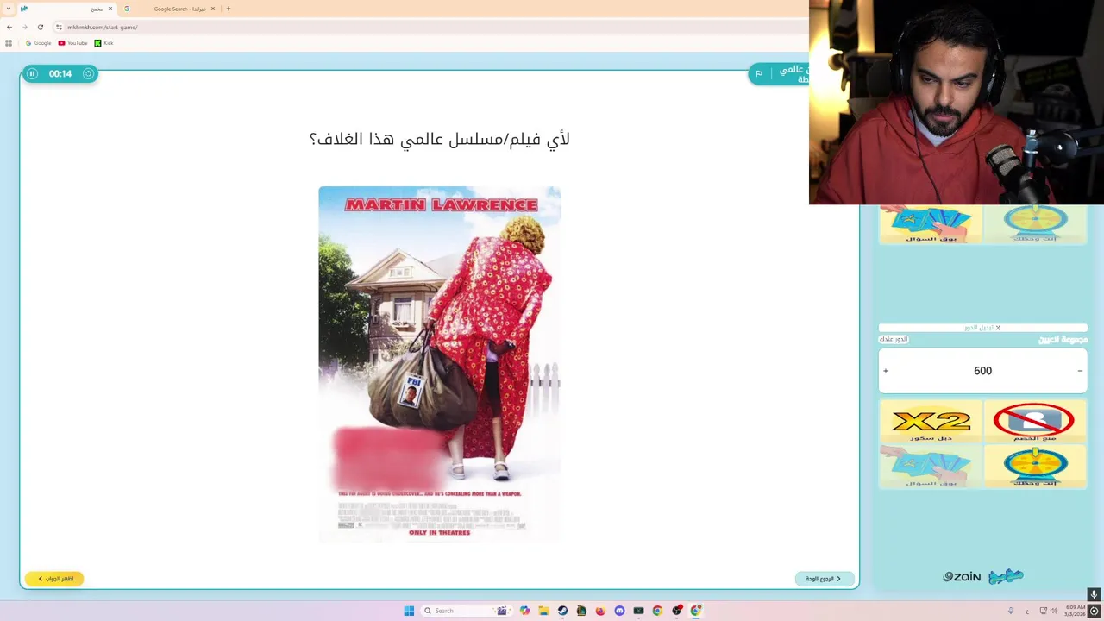1104x621 pixels.
Task: Click the 600 score value field
Action: pyautogui.click(x=983, y=371)
